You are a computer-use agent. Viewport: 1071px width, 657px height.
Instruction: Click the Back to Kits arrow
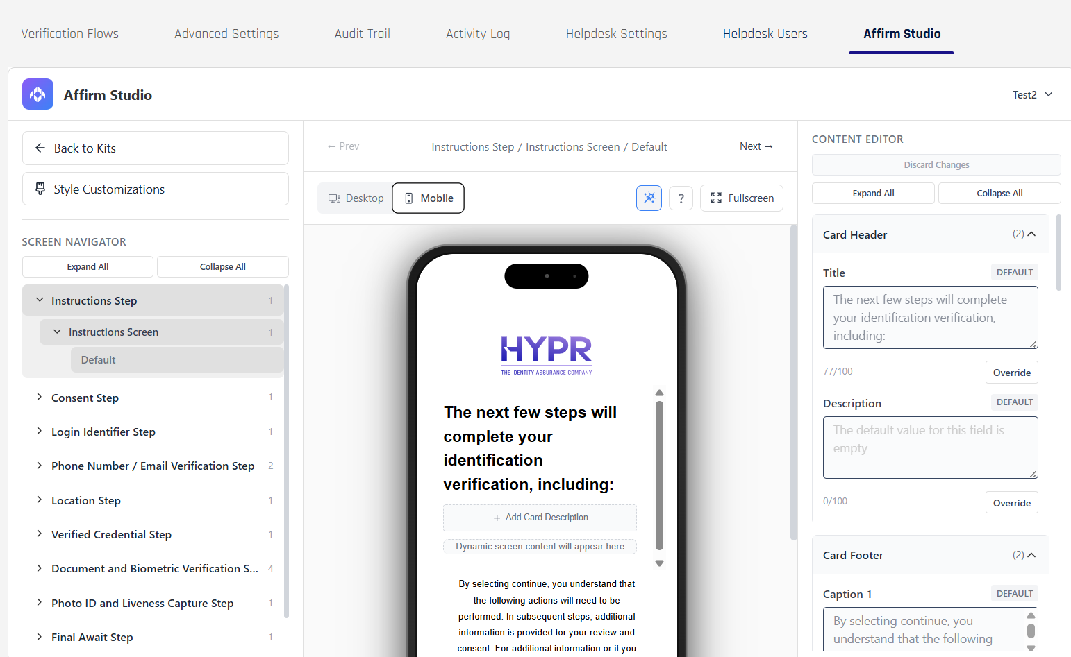40,148
